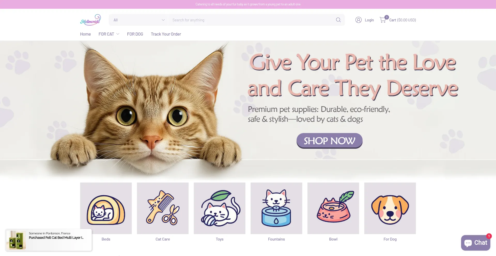
Task: Open the Beds category icon
Action: pos(106,208)
